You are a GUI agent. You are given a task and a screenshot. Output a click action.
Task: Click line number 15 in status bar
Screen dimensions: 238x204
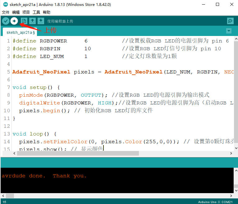(x=4, y=202)
